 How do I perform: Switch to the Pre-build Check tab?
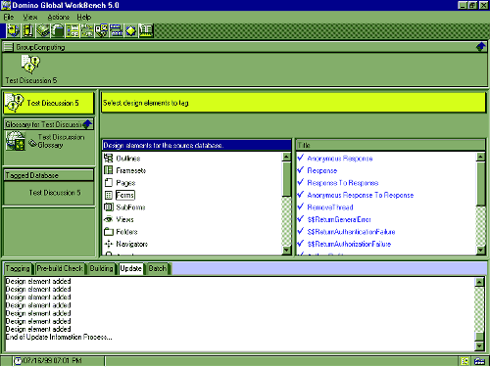coord(60,268)
